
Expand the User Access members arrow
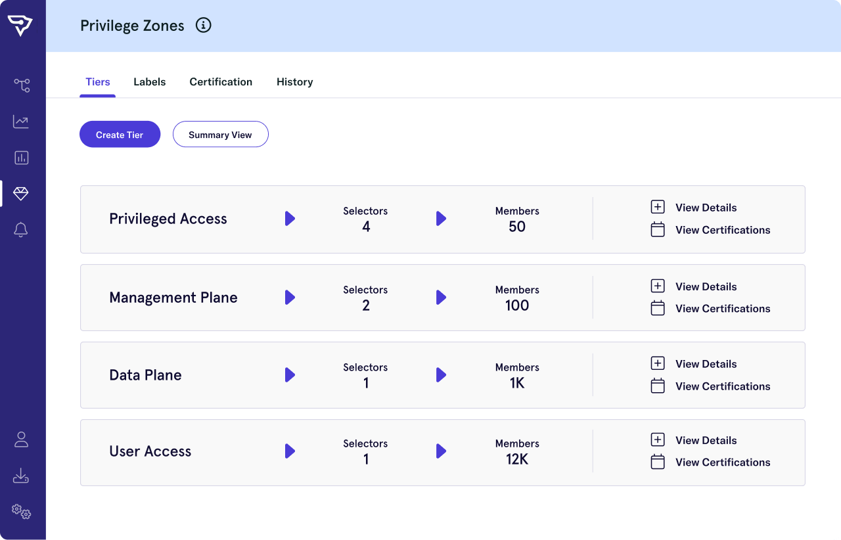[x=441, y=451]
